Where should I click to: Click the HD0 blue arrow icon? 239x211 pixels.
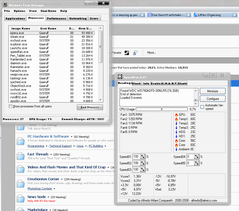pos(176,132)
